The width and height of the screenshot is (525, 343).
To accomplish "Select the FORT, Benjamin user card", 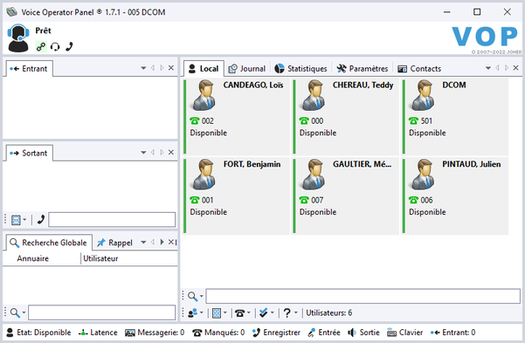I will pos(237,196).
